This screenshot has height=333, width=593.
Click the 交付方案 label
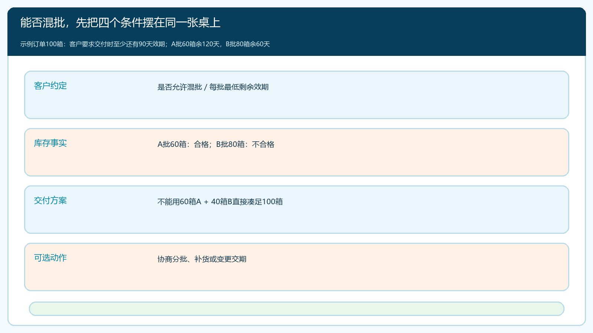coord(50,201)
